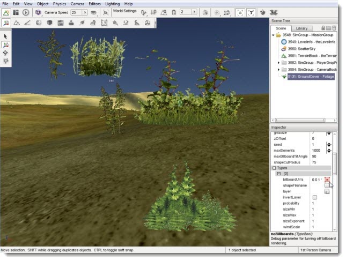Click the shapeFilename browse button
This screenshot has width=346, height=261.
pos(327,185)
